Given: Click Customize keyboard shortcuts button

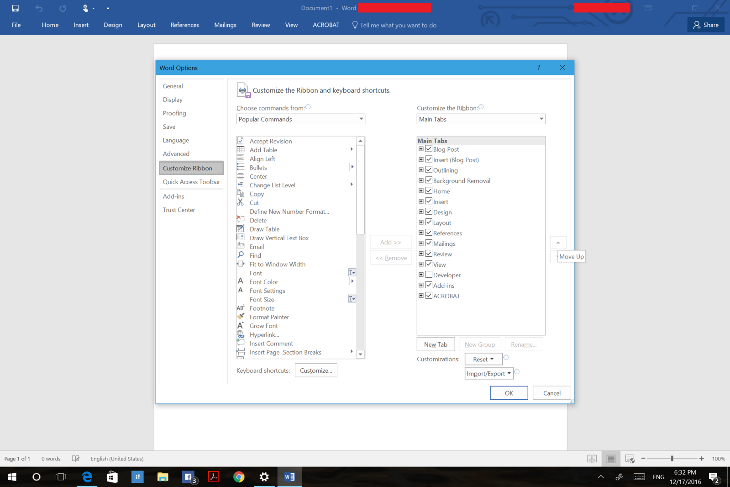Looking at the screenshot, I should (x=316, y=371).
